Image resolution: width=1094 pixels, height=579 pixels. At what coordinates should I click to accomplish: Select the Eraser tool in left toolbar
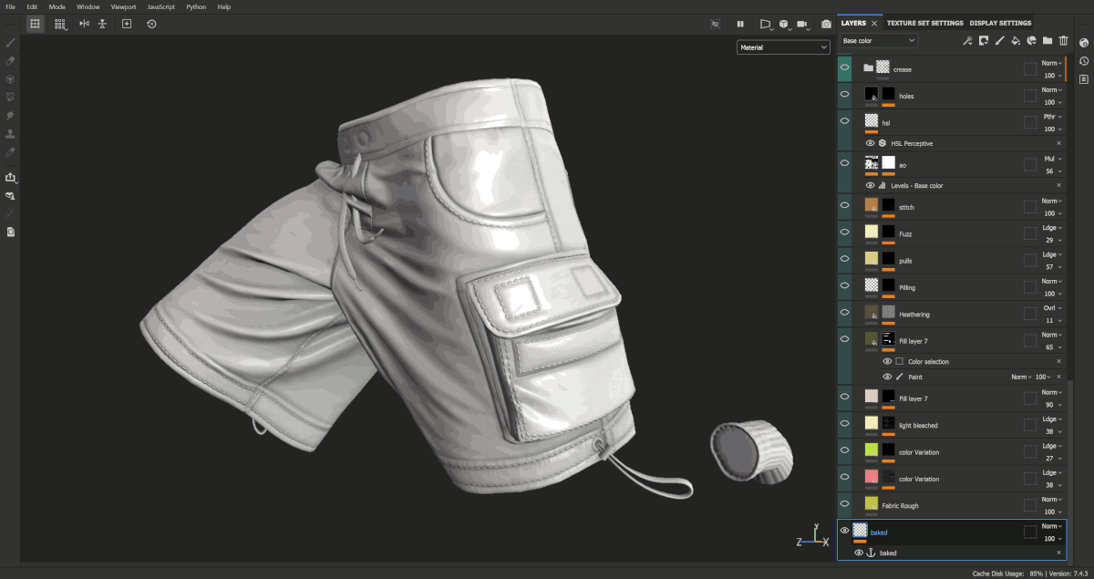click(x=10, y=61)
